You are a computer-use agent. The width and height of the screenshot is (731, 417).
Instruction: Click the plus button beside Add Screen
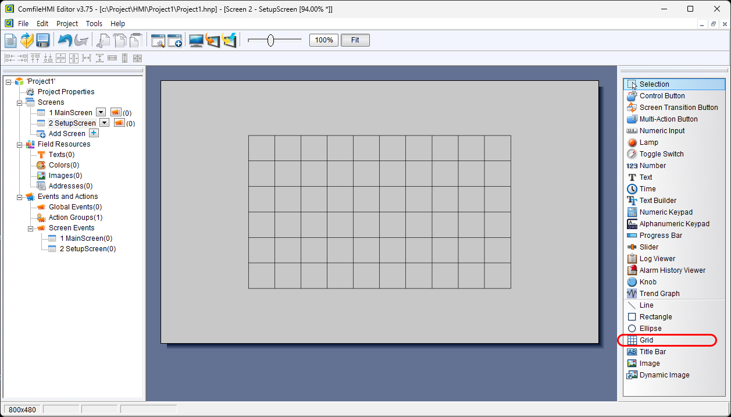click(x=94, y=133)
